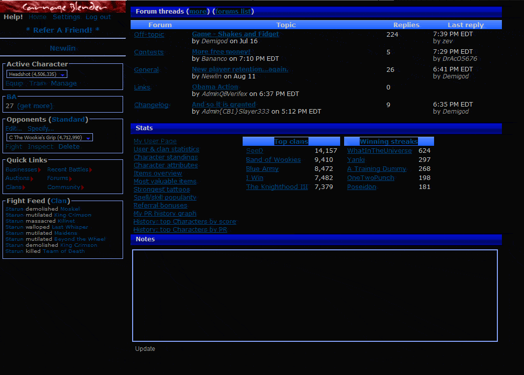
Task: Click Manage under Active Character
Action: [x=64, y=83]
